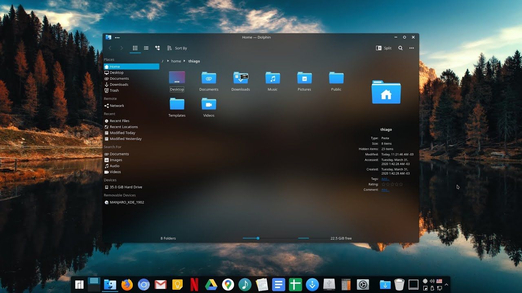This screenshot has height=293, width=522.
Task: Launch Netflix from the dock
Action: click(x=195, y=284)
